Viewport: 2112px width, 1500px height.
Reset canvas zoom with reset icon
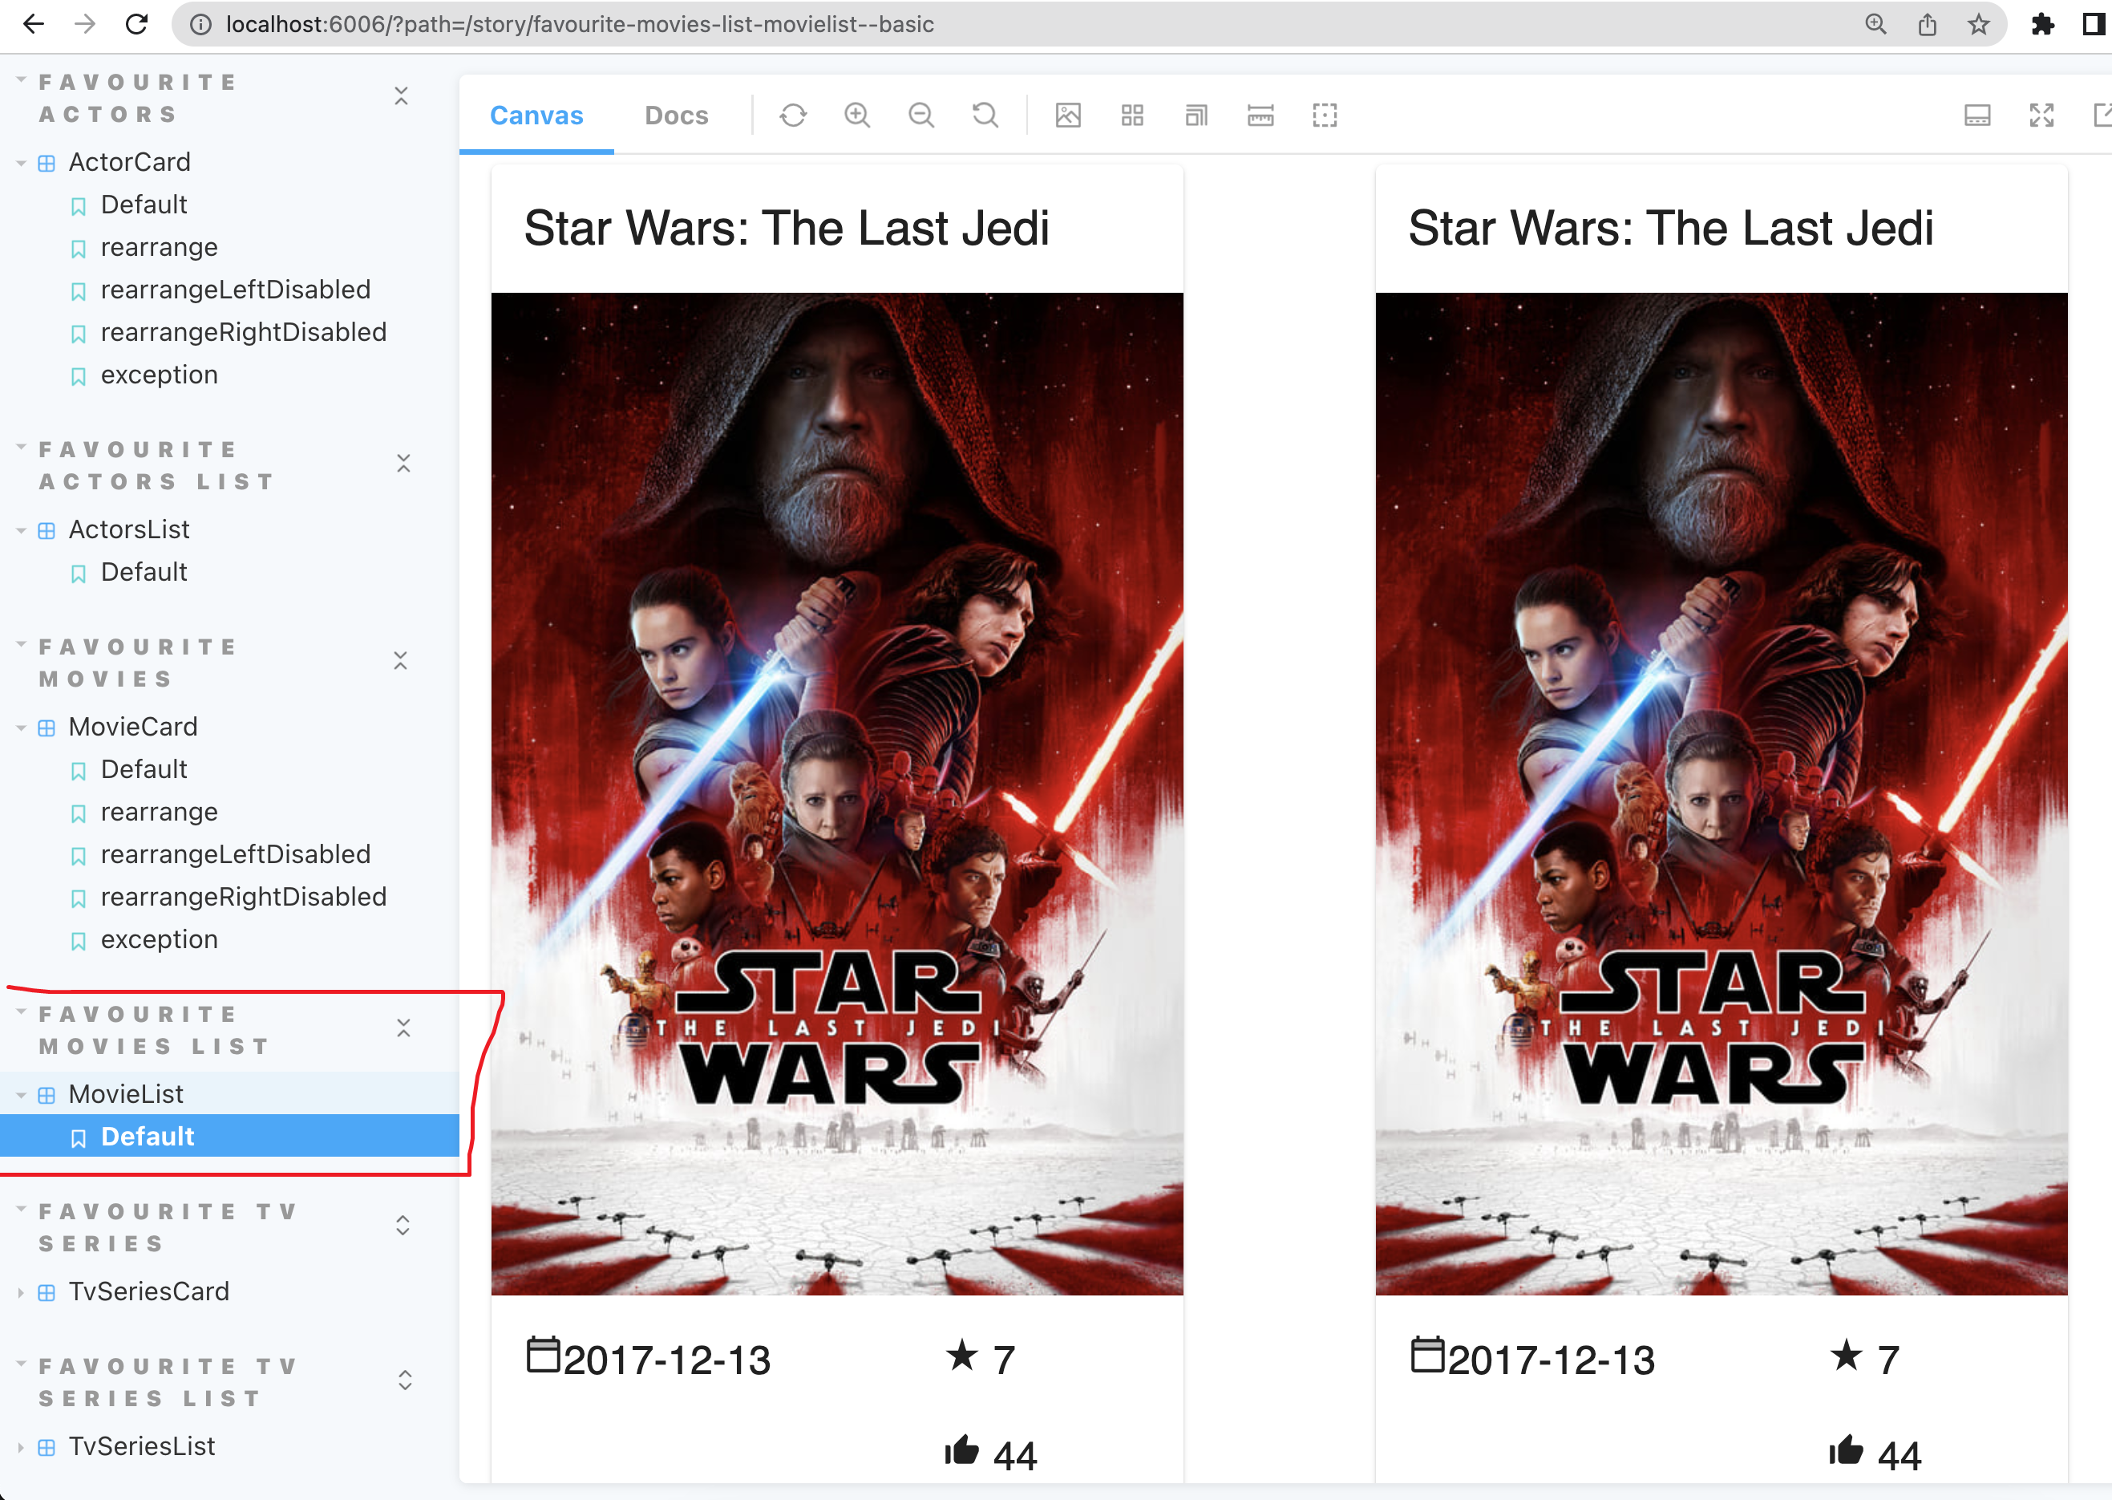[985, 116]
